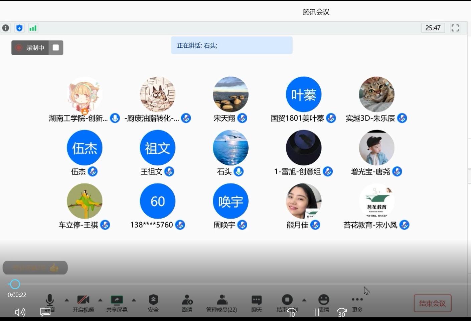Image resolution: width=471 pixels, height=321 pixels.
Task: Open the 更多 more options menu
Action: pos(357,303)
